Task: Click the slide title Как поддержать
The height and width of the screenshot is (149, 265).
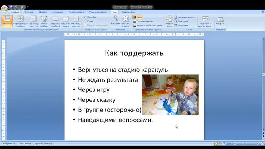Action: [134, 53]
